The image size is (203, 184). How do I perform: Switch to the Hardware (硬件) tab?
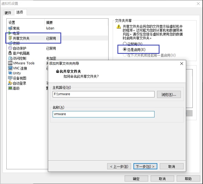[x=8, y=13]
